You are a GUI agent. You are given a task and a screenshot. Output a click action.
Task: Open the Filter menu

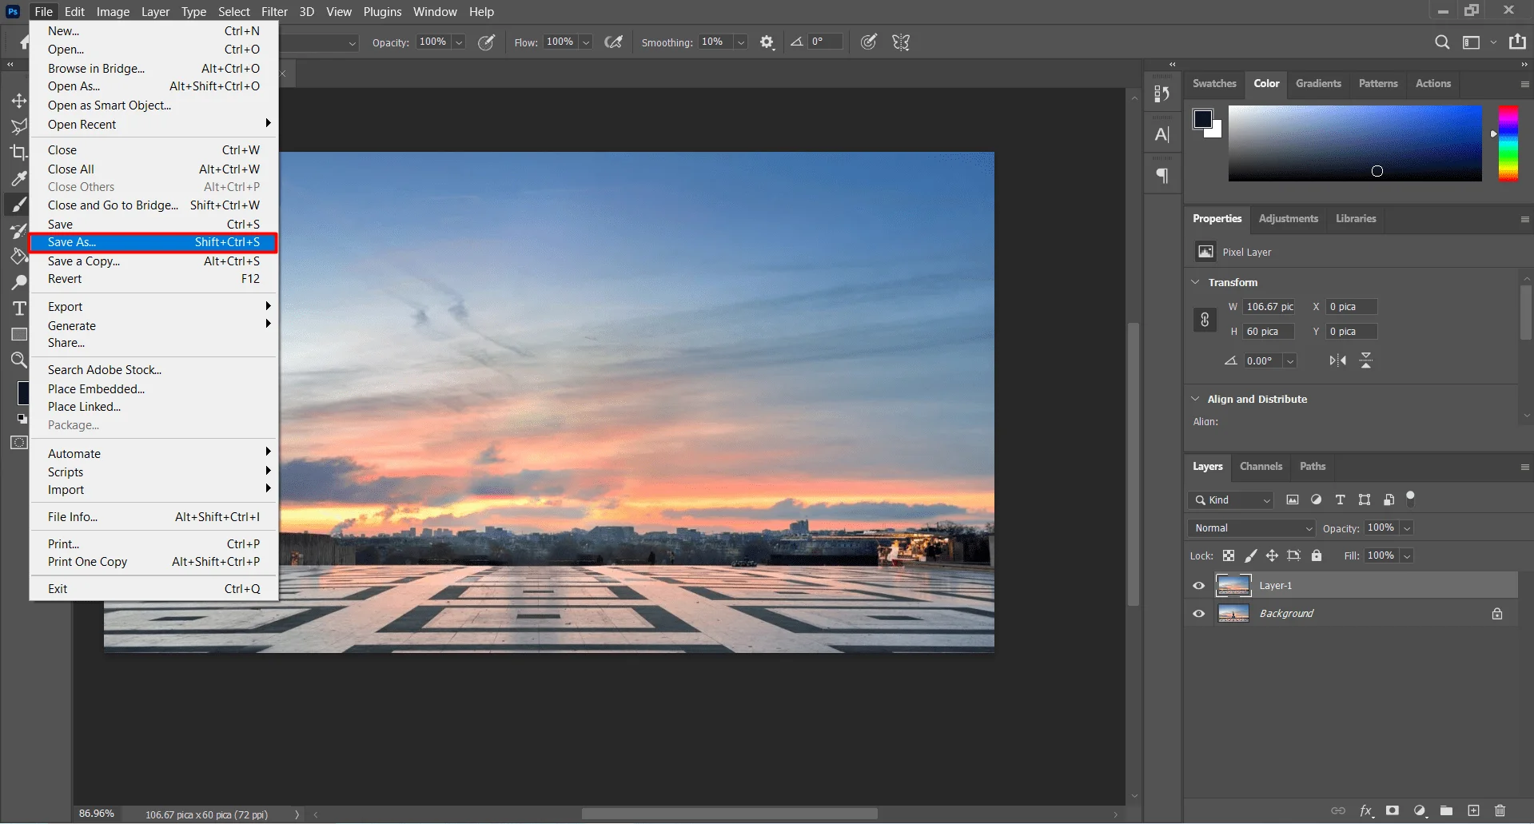[x=274, y=11]
